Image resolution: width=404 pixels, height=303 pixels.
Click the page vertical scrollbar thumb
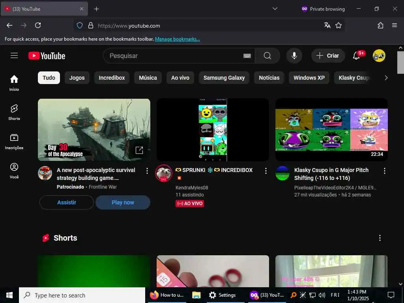(401, 62)
